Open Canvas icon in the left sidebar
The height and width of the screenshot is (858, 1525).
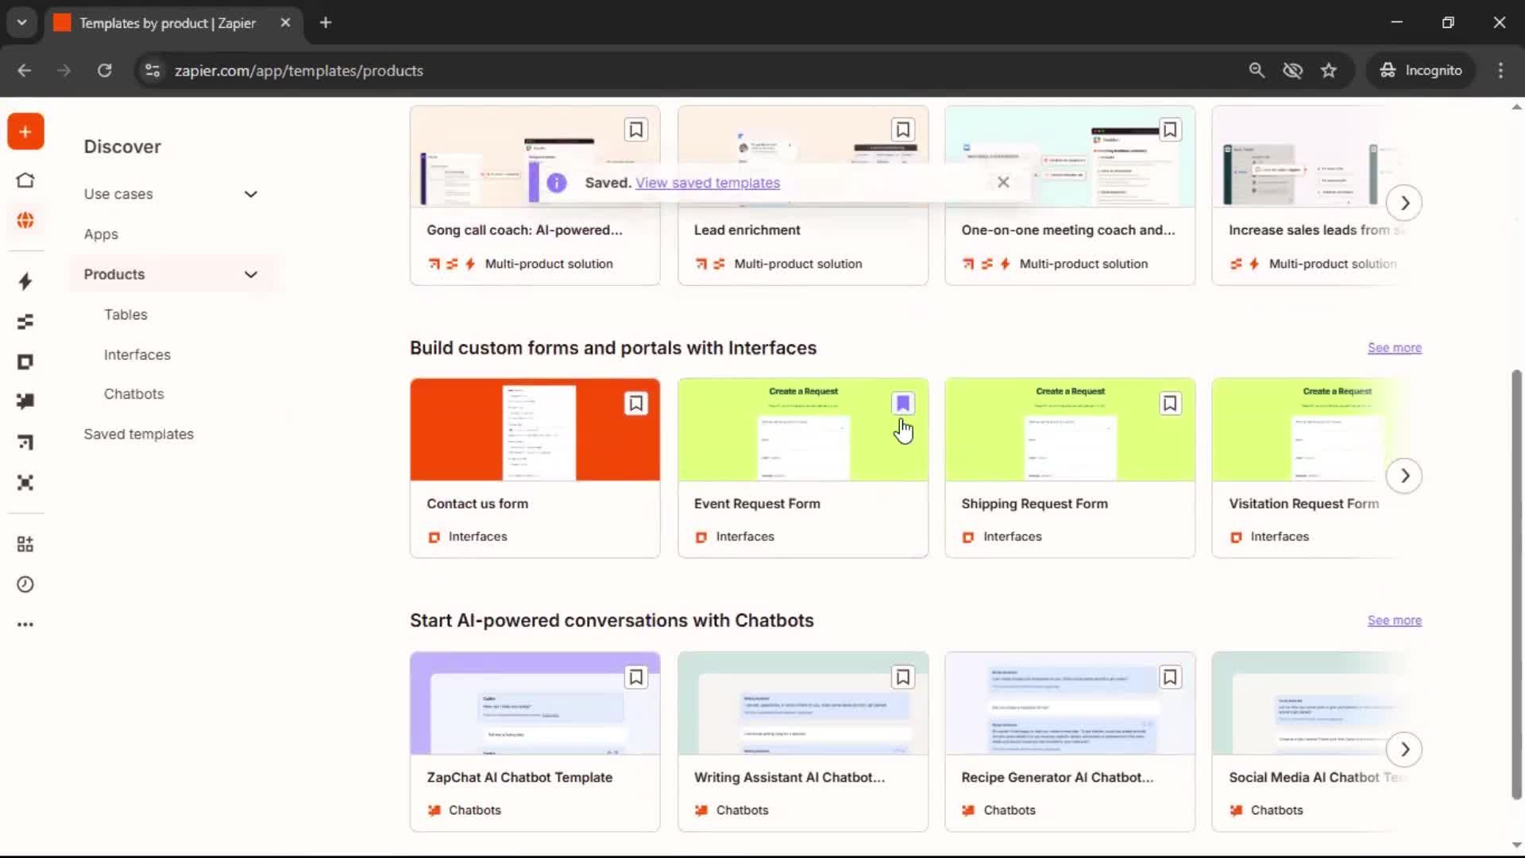[25, 442]
